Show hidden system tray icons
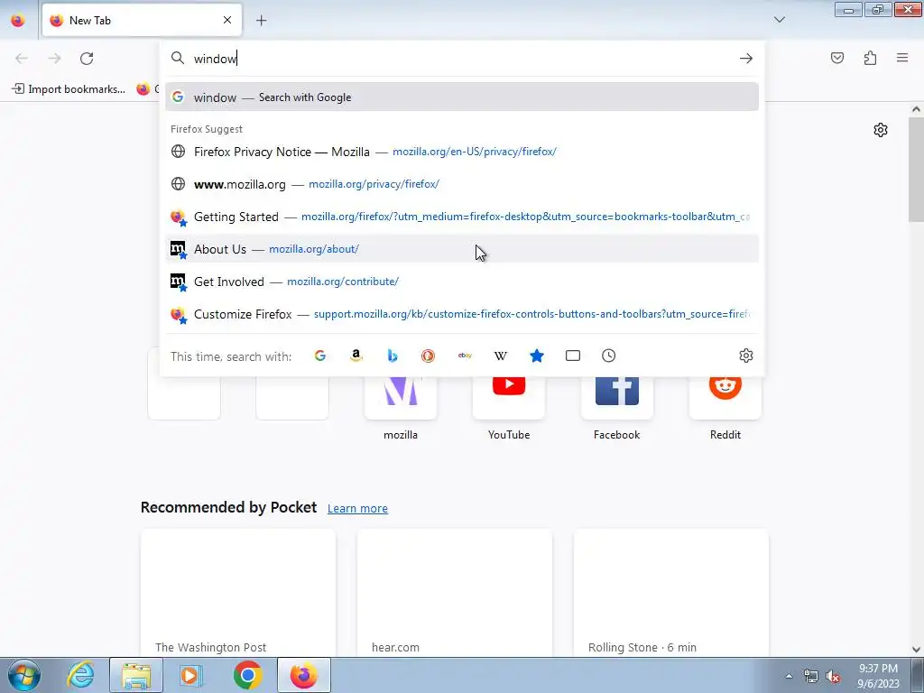The height and width of the screenshot is (693, 924). pyautogui.click(x=789, y=676)
